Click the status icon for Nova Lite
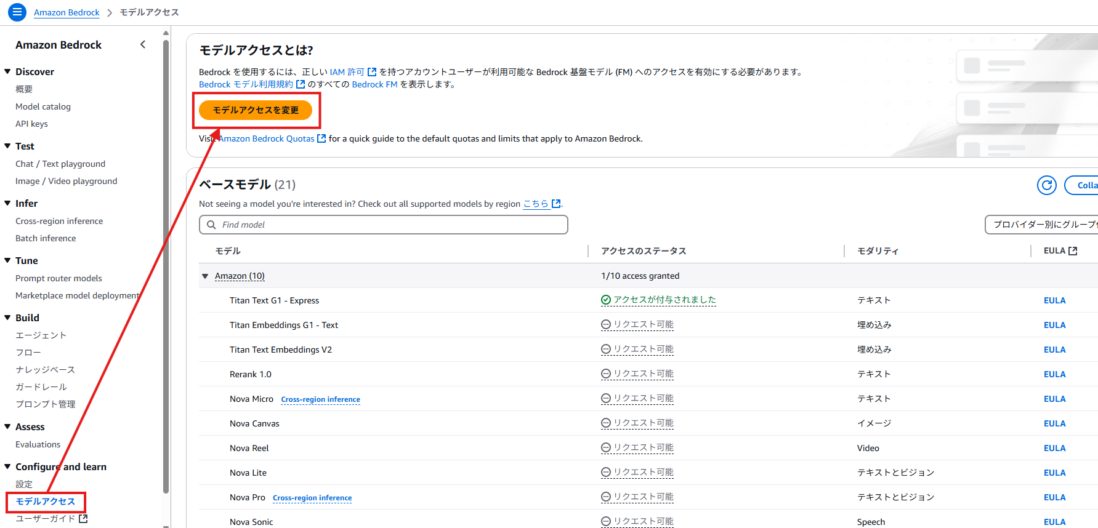Screen dimensions: 1098x528 pos(606,472)
